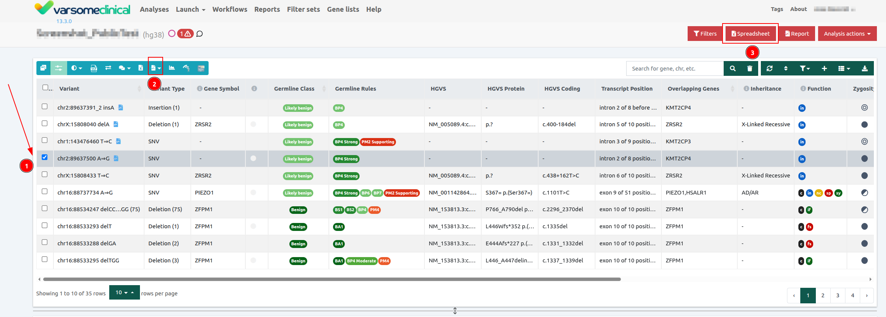Click the Spreadsheet button
This screenshot has height=317, width=886.
click(x=750, y=34)
